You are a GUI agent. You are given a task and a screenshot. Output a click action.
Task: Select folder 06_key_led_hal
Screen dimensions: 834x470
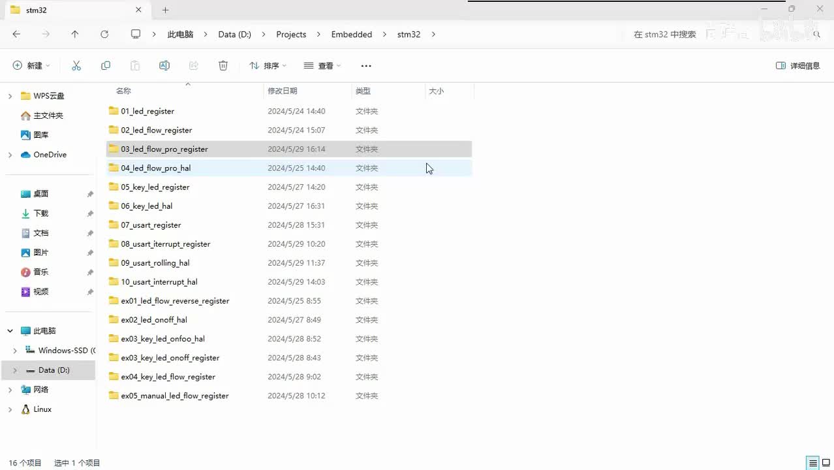pyautogui.click(x=289, y=206)
